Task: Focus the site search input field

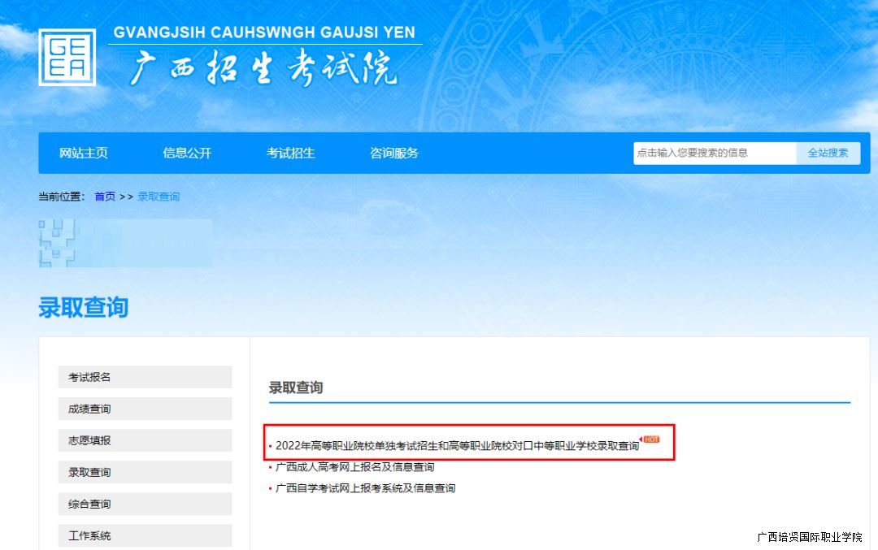Action: (715, 153)
